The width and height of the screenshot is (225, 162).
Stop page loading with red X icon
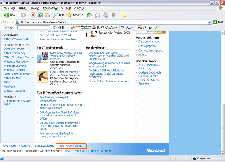pyautogui.click(x=33, y=15)
